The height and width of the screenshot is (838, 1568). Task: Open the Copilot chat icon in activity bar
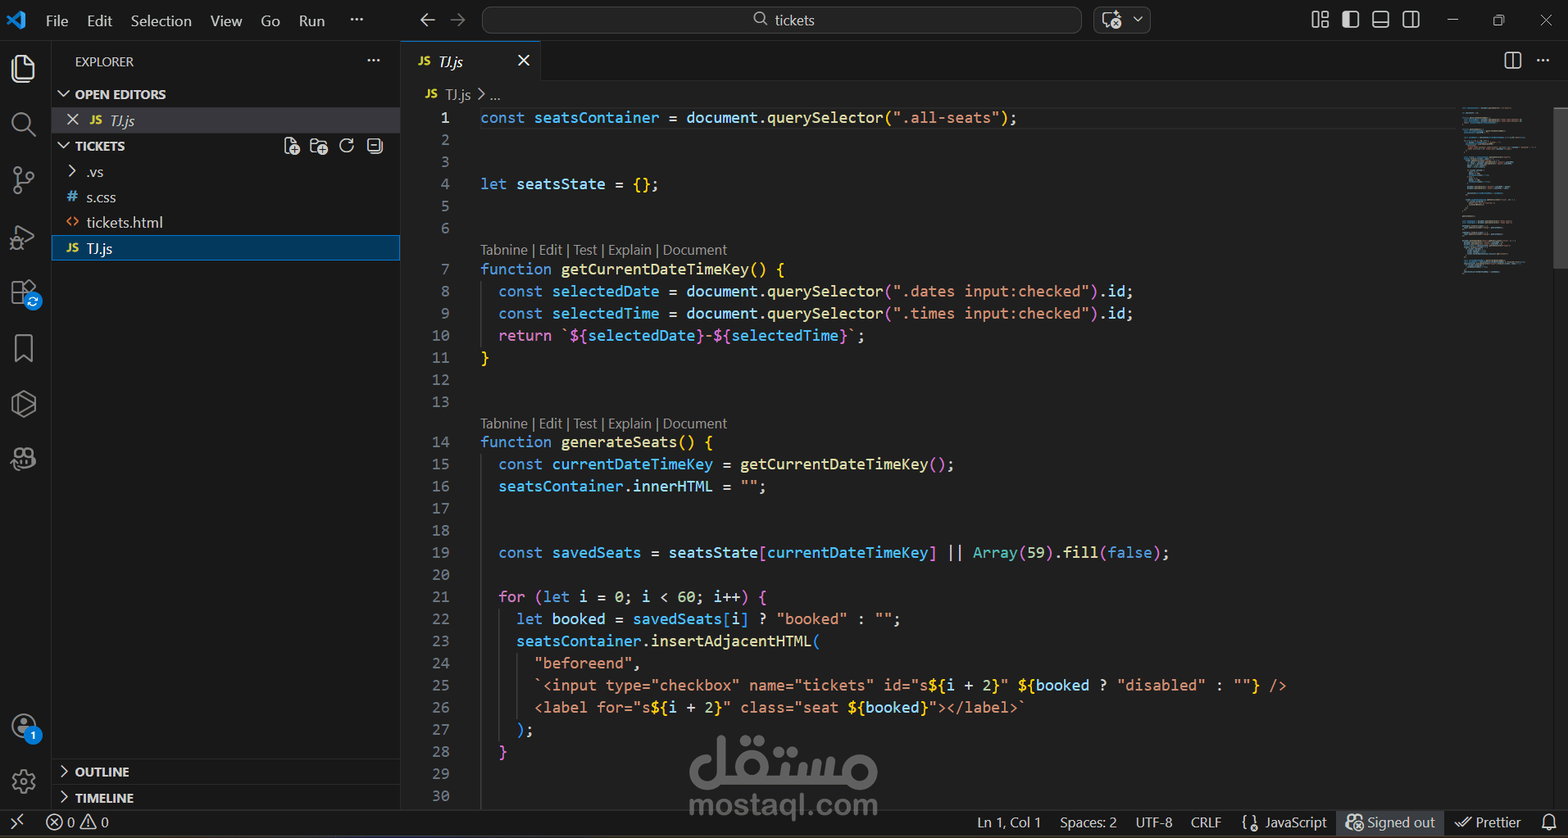(x=24, y=459)
